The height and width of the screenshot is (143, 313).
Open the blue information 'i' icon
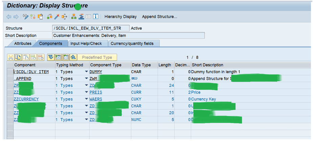pyautogui.click(x=96, y=17)
